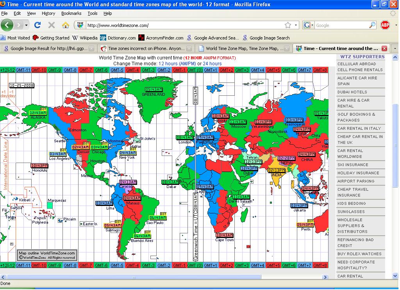400x290 pixels.
Task: Open the list all tabs dropdown
Action: pyautogui.click(x=395, y=48)
